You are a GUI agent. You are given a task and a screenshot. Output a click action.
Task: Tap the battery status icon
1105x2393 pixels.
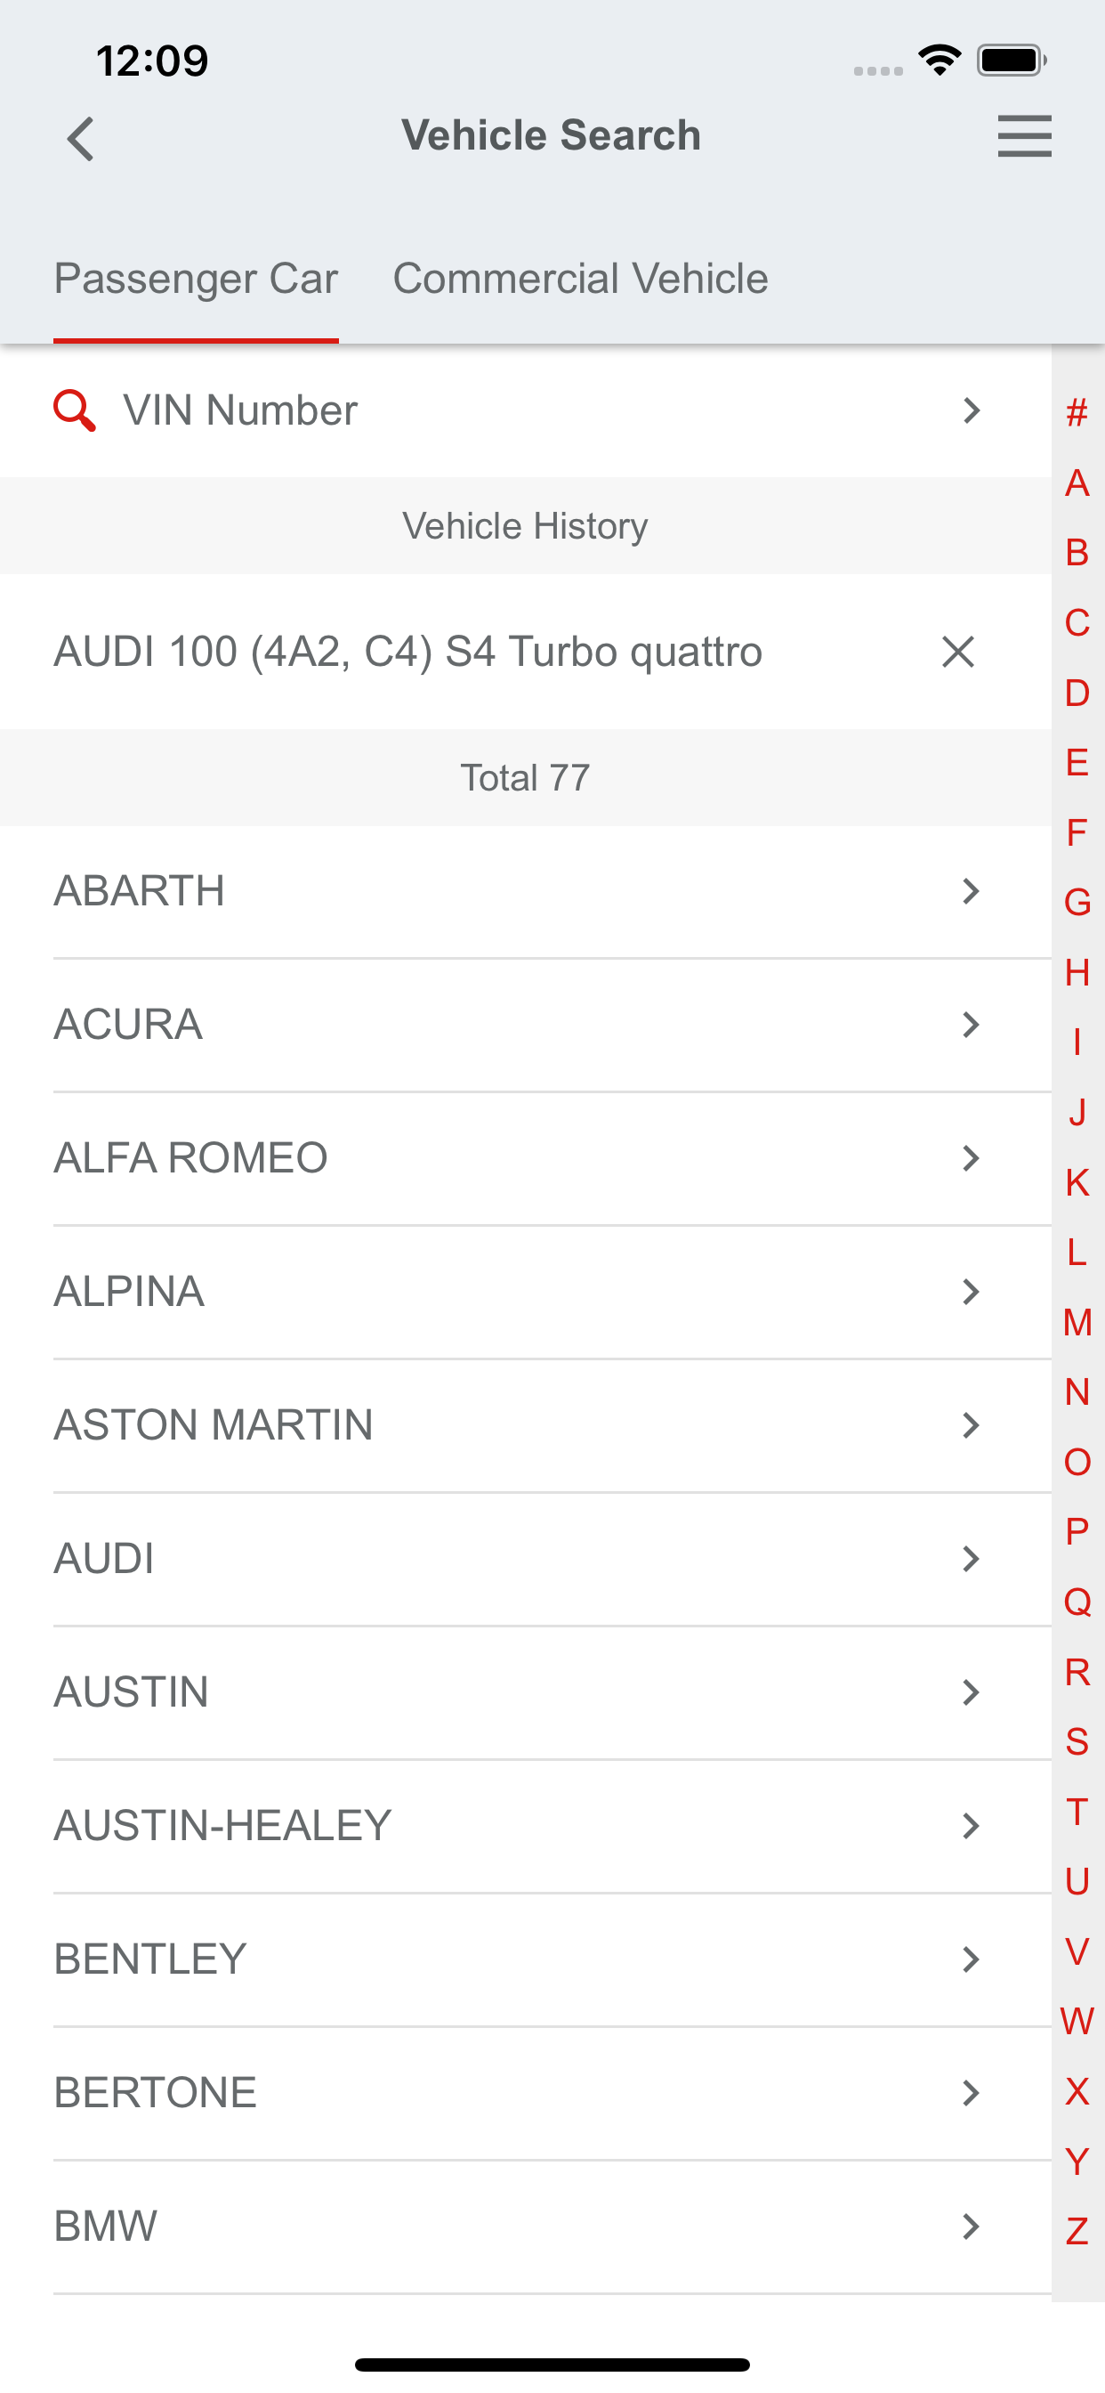pos(1012,61)
